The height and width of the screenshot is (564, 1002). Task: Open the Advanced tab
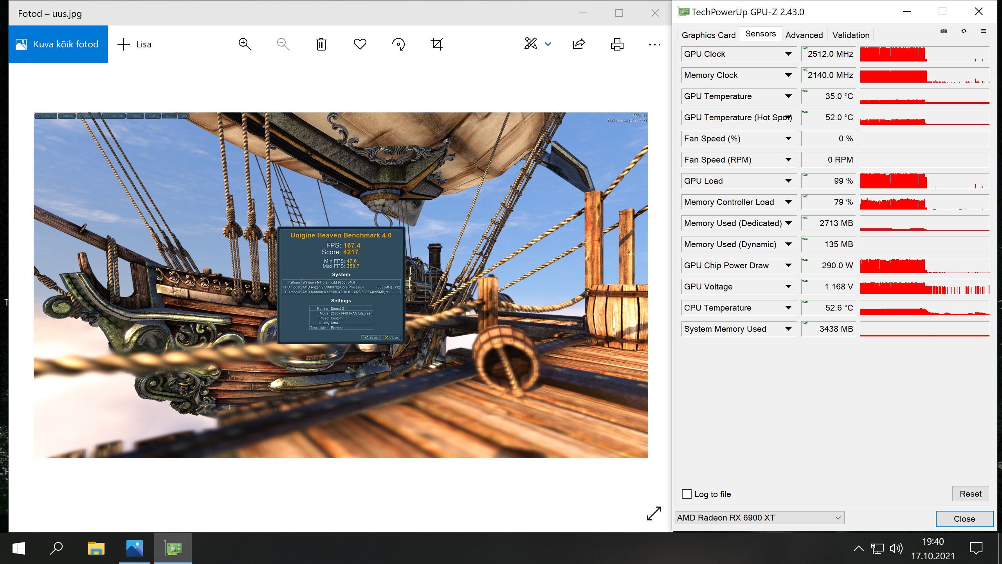tap(804, 35)
